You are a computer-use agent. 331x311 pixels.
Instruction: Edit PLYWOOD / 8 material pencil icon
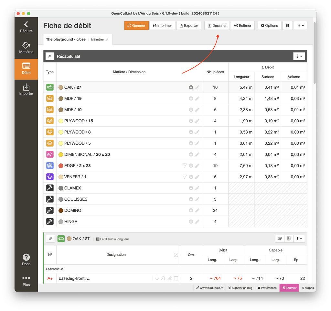coord(197,132)
